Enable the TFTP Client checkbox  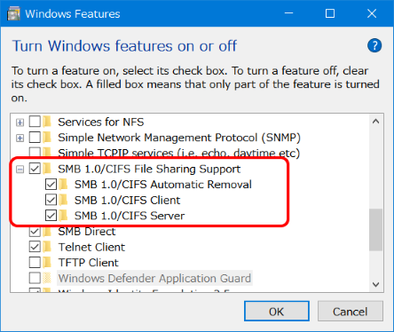[x=35, y=262]
